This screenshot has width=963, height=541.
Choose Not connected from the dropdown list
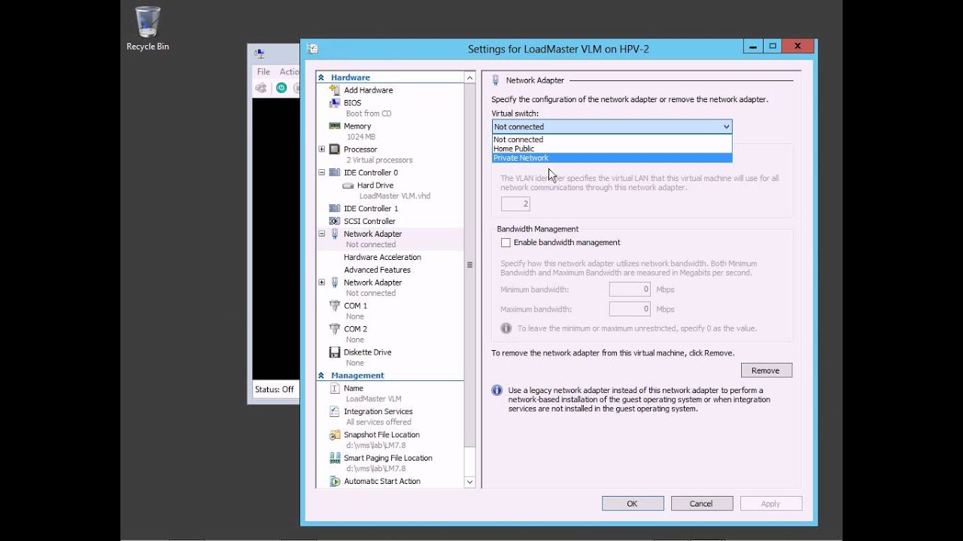(612, 140)
